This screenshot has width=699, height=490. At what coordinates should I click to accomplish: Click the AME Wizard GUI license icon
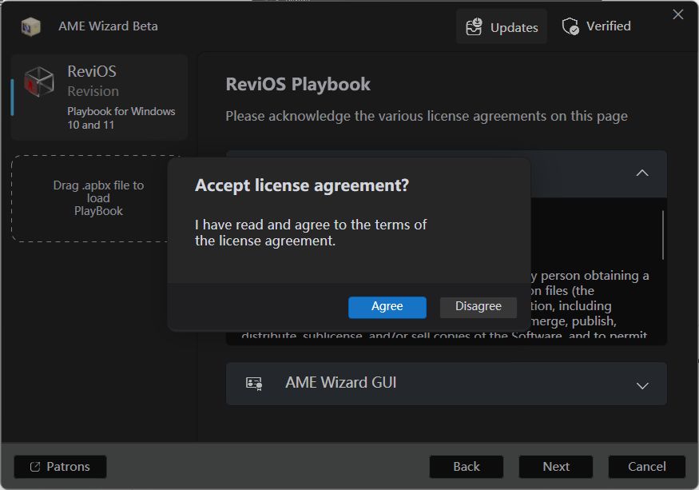(x=254, y=384)
